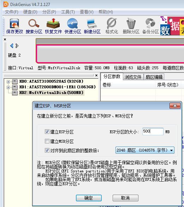Go to previous disk with left arrow
This screenshot has width=184, height=207.
pyautogui.click(x=12, y=46)
